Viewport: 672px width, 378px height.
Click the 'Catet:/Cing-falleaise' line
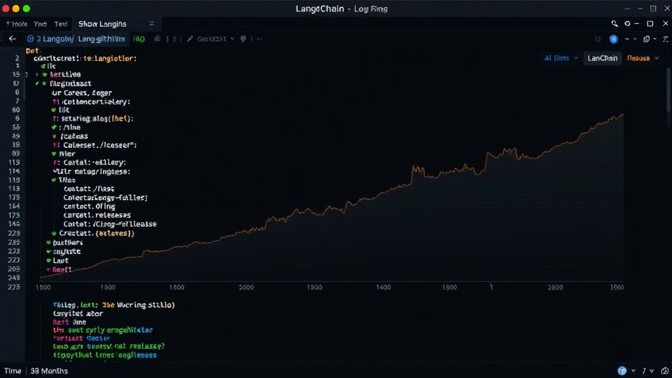[110, 224]
